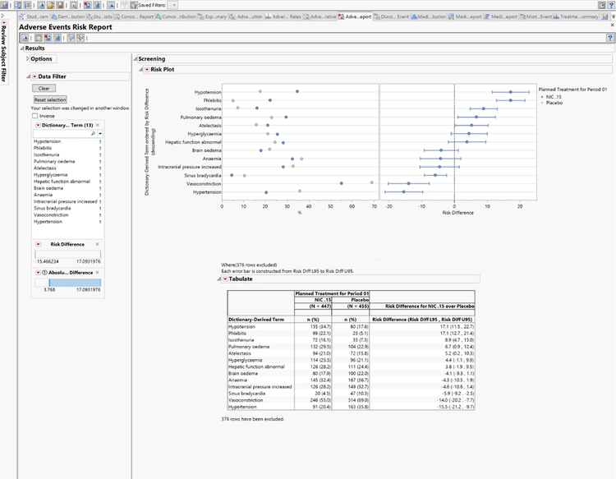Click the help question mark icon at top right

click(x=609, y=38)
